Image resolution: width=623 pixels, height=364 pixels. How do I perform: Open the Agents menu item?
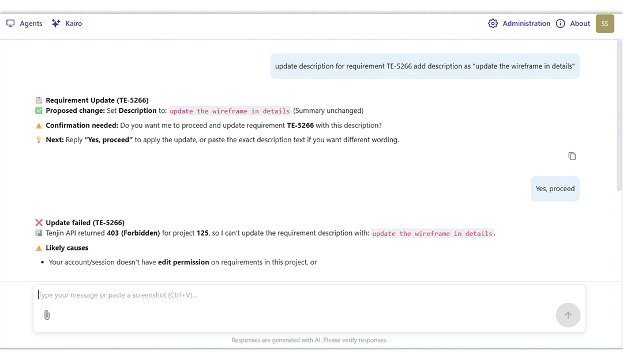[24, 24]
